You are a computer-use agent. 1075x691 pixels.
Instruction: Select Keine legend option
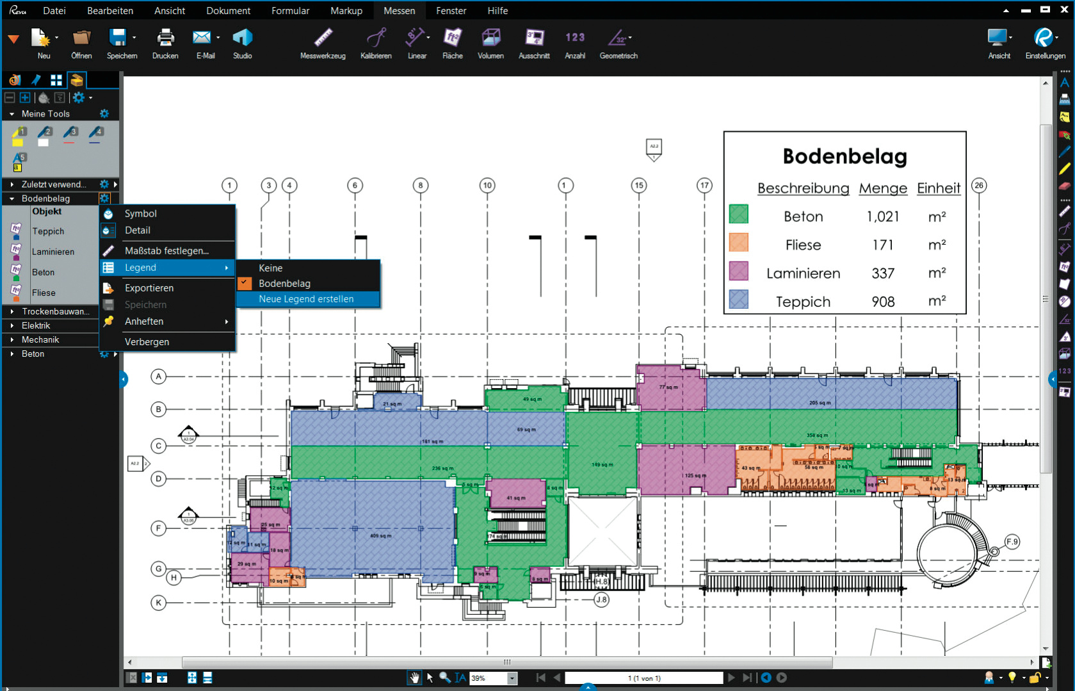[x=271, y=268]
